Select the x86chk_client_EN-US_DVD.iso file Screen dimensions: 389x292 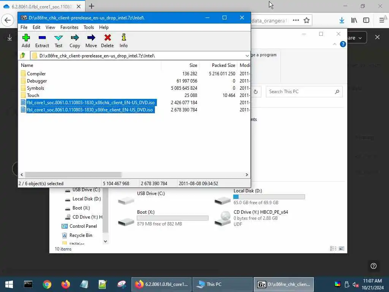tap(90, 103)
